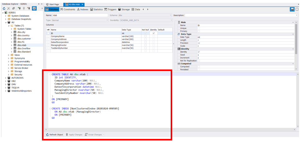Collapse the IGIRI01 server node

(3, 13)
